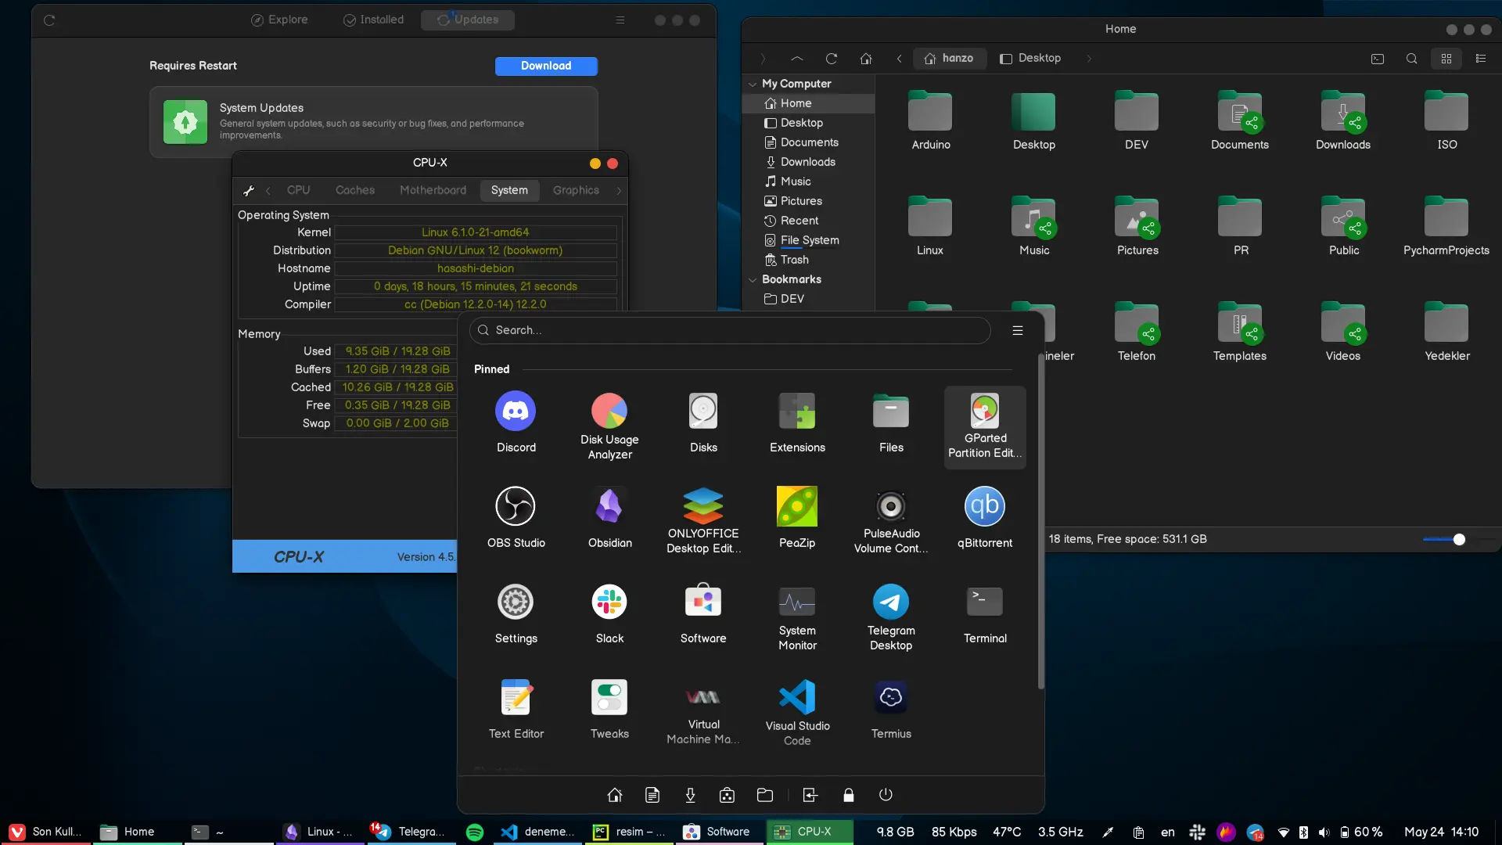Open the date and time May 24 14:10

(1441, 832)
